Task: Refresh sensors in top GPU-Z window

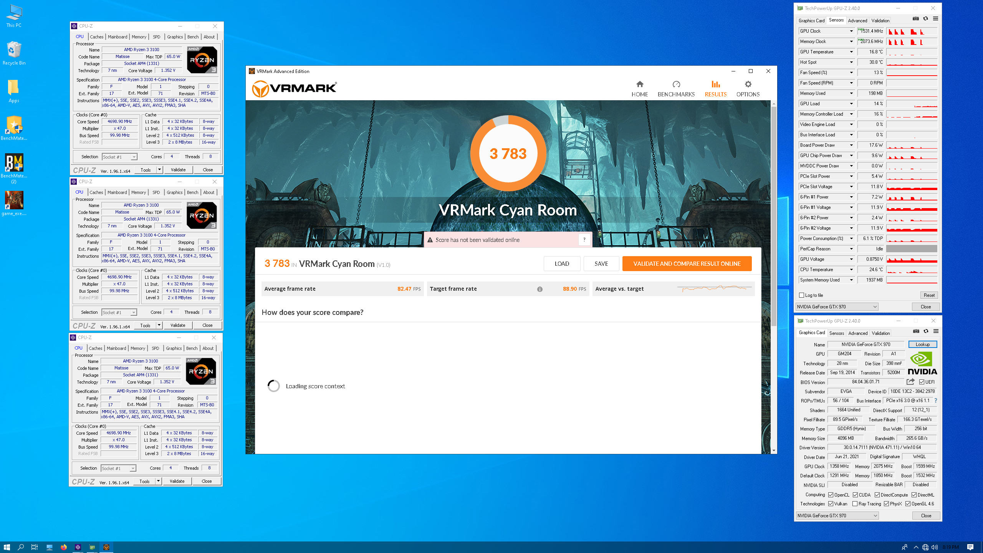Action: tap(925, 19)
